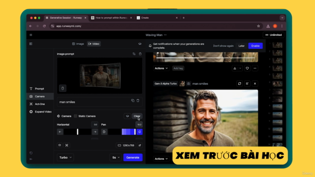Select Prompt in the sidebar

[x=40, y=88]
